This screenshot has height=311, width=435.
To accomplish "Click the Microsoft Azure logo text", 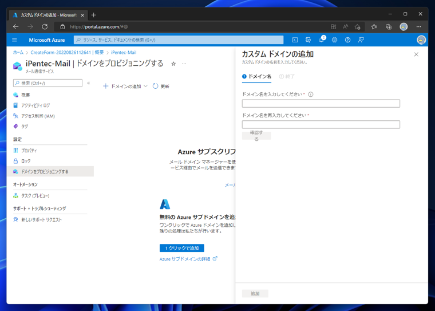I will [47, 40].
